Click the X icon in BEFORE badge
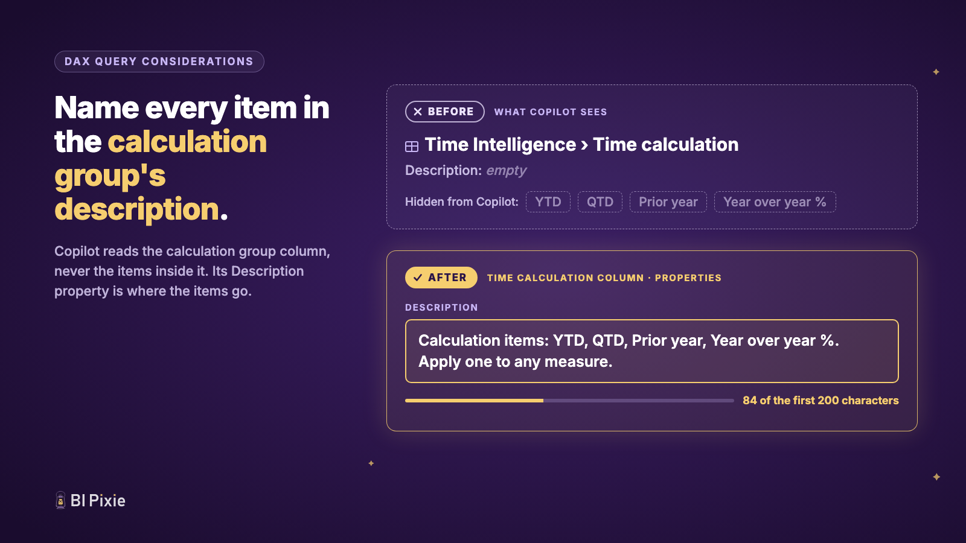This screenshot has width=966, height=543. pos(418,112)
